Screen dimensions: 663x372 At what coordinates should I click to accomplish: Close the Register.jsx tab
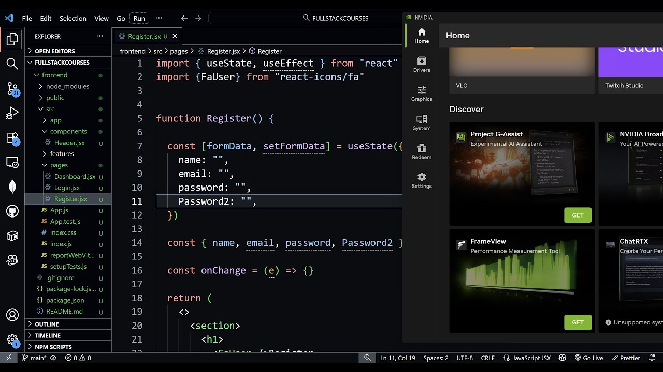[x=175, y=36]
